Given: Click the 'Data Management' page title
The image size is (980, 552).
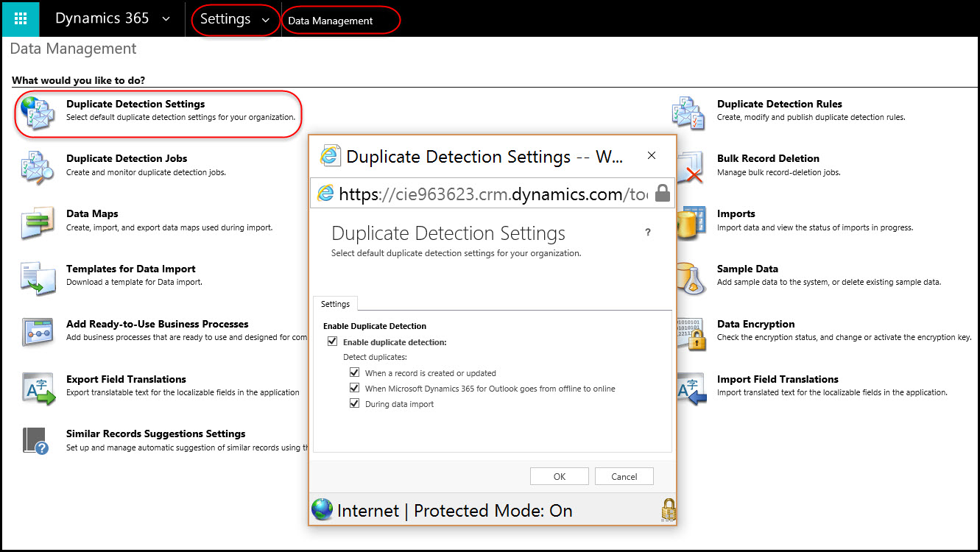Looking at the screenshot, I should 73,49.
